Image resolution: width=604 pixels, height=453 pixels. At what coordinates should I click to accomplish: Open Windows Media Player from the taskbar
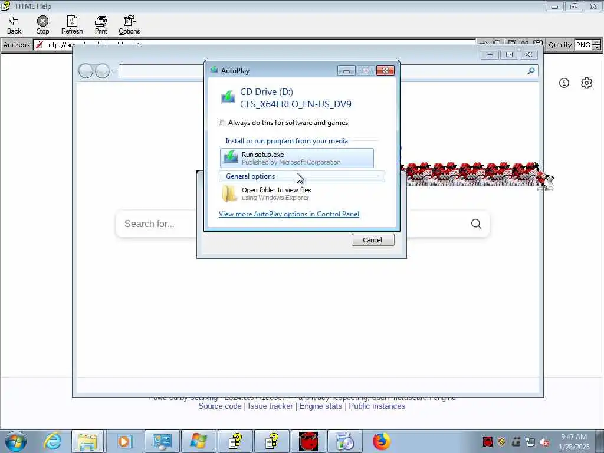point(124,441)
